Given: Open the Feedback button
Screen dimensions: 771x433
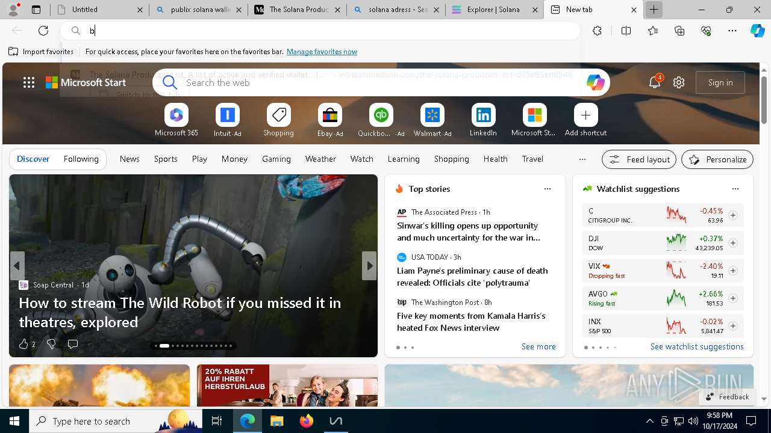Looking at the screenshot, I should (x=728, y=397).
